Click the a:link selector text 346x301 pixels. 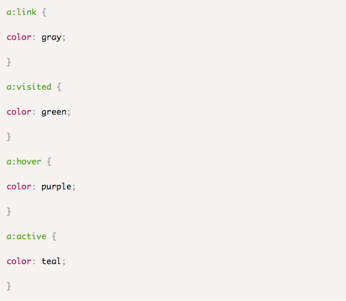21,12
